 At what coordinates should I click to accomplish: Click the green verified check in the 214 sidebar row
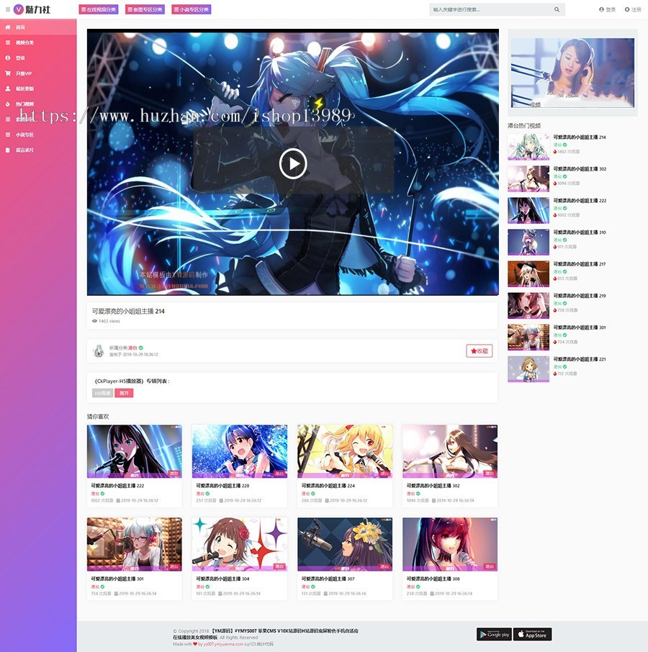tap(564, 145)
